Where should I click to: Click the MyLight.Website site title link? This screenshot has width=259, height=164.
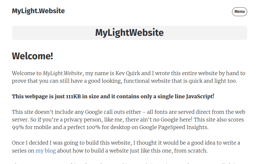38,11
